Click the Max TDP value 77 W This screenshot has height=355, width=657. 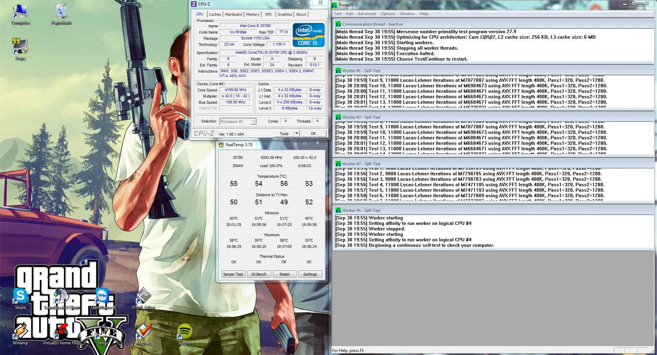[x=284, y=32]
